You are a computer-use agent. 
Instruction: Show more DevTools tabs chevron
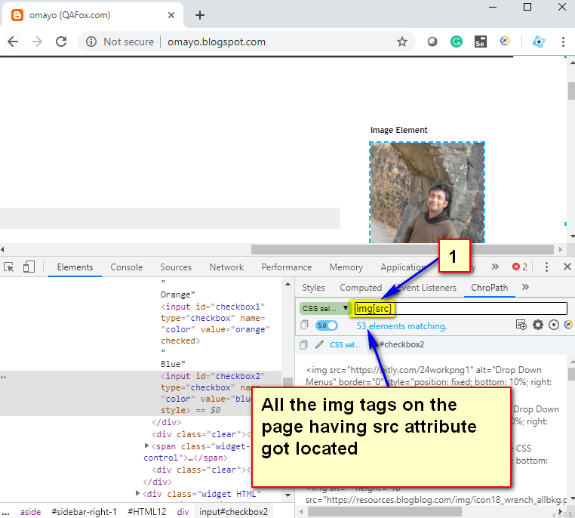(x=495, y=267)
